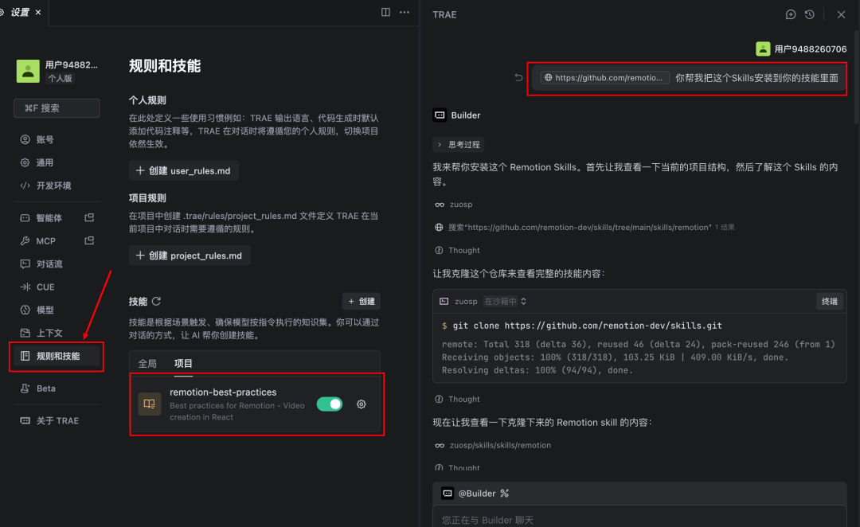860x527 pixels.
Task: Click the 创建 user_rules.md button
Action: [183, 170]
